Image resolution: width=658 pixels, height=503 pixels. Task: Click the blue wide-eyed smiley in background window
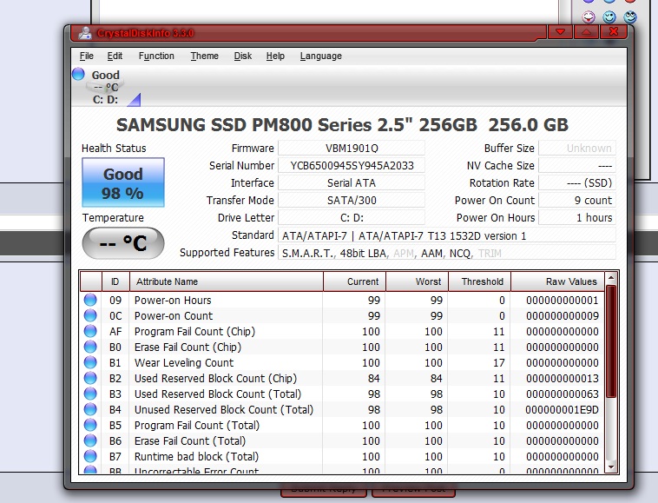click(x=630, y=17)
